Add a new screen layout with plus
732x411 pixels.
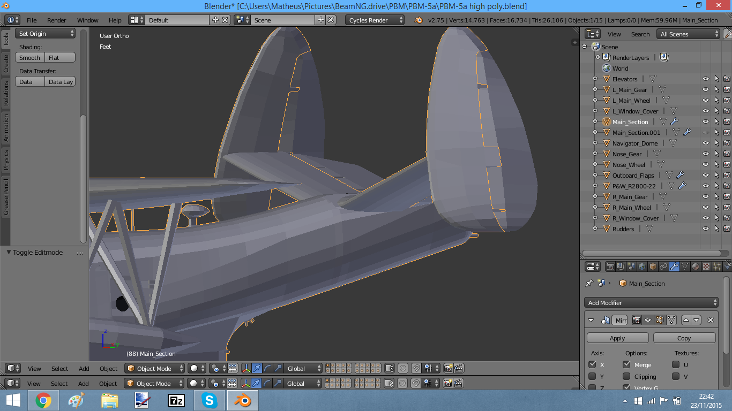point(215,20)
